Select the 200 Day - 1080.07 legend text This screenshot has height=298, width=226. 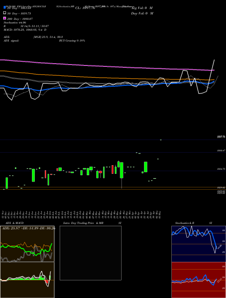tap(20, 19)
